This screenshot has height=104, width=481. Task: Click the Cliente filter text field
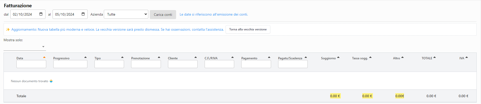coord(183,64)
